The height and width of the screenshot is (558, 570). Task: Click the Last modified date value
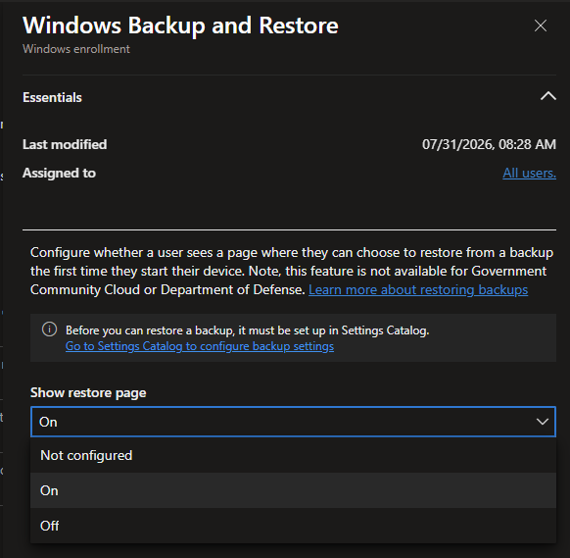489,144
